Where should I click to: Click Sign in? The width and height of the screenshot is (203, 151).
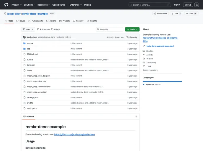[177, 5]
